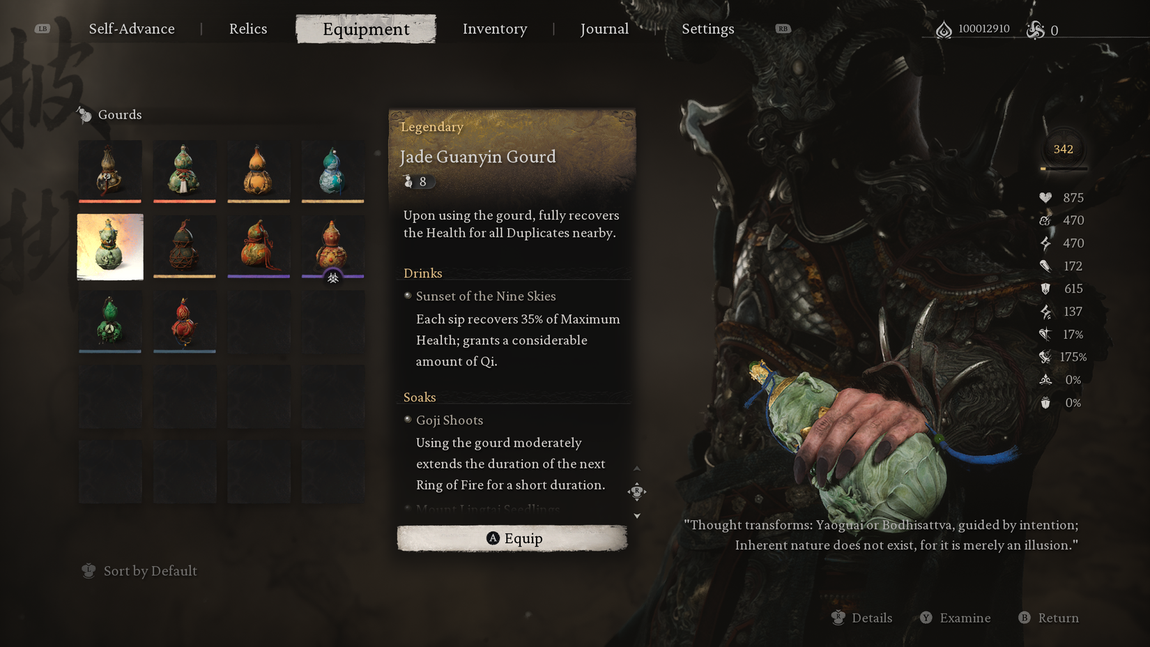Screen dimensions: 1150x647
Task: Select the highlighted Jade Guanyin Gourd
Action: click(x=110, y=247)
